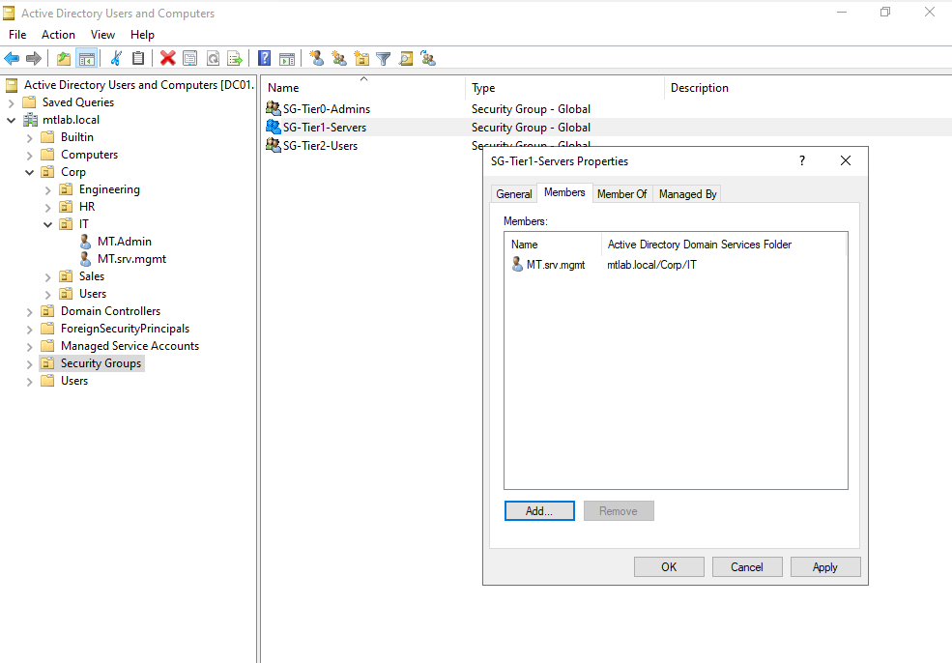Viewport: 952px width, 663px height.
Task: Expand the ForeignSecurityPrincipals node
Action: (29, 329)
